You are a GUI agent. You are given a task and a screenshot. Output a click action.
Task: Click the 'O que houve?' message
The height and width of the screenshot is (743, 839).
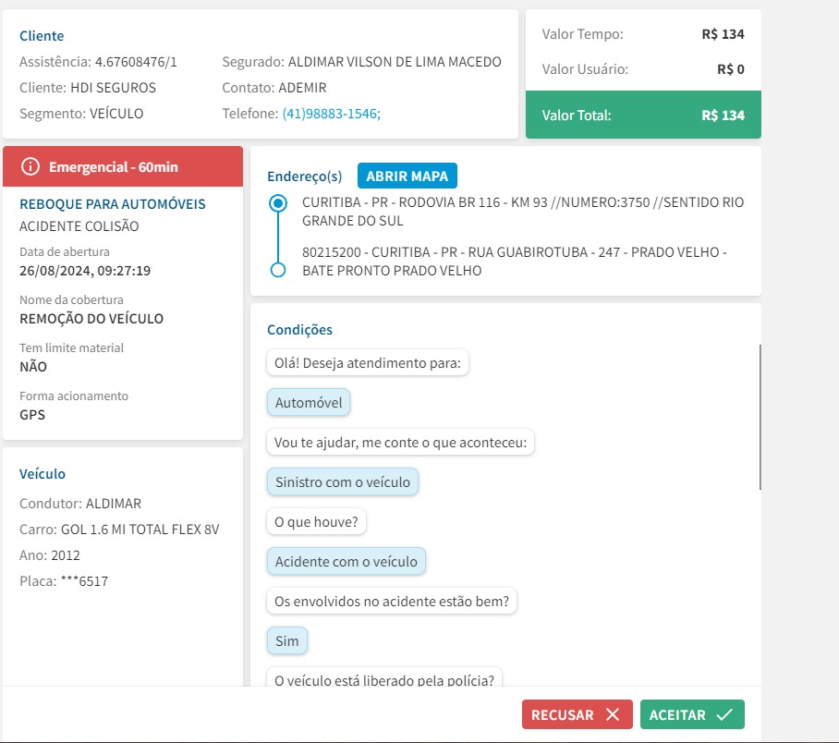pyautogui.click(x=316, y=522)
